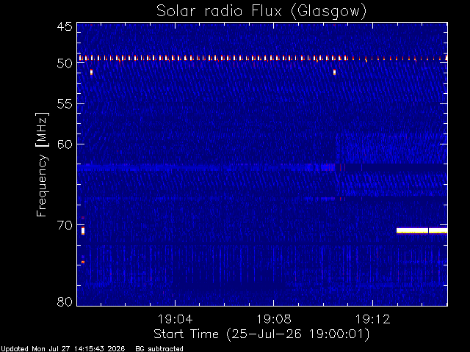
Task: Click the 45 MHz frequency axis label
Action: (x=65, y=27)
